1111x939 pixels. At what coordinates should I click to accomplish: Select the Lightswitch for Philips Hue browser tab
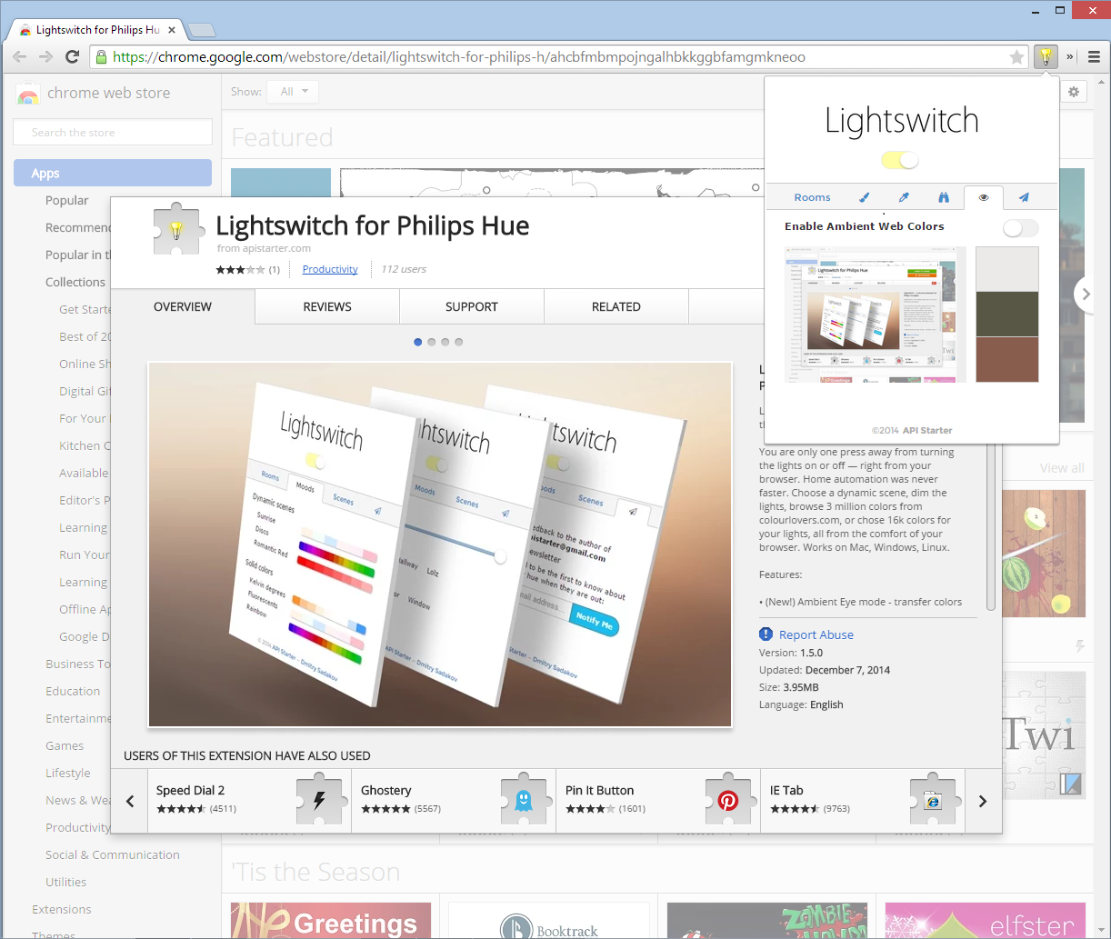click(96, 30)
